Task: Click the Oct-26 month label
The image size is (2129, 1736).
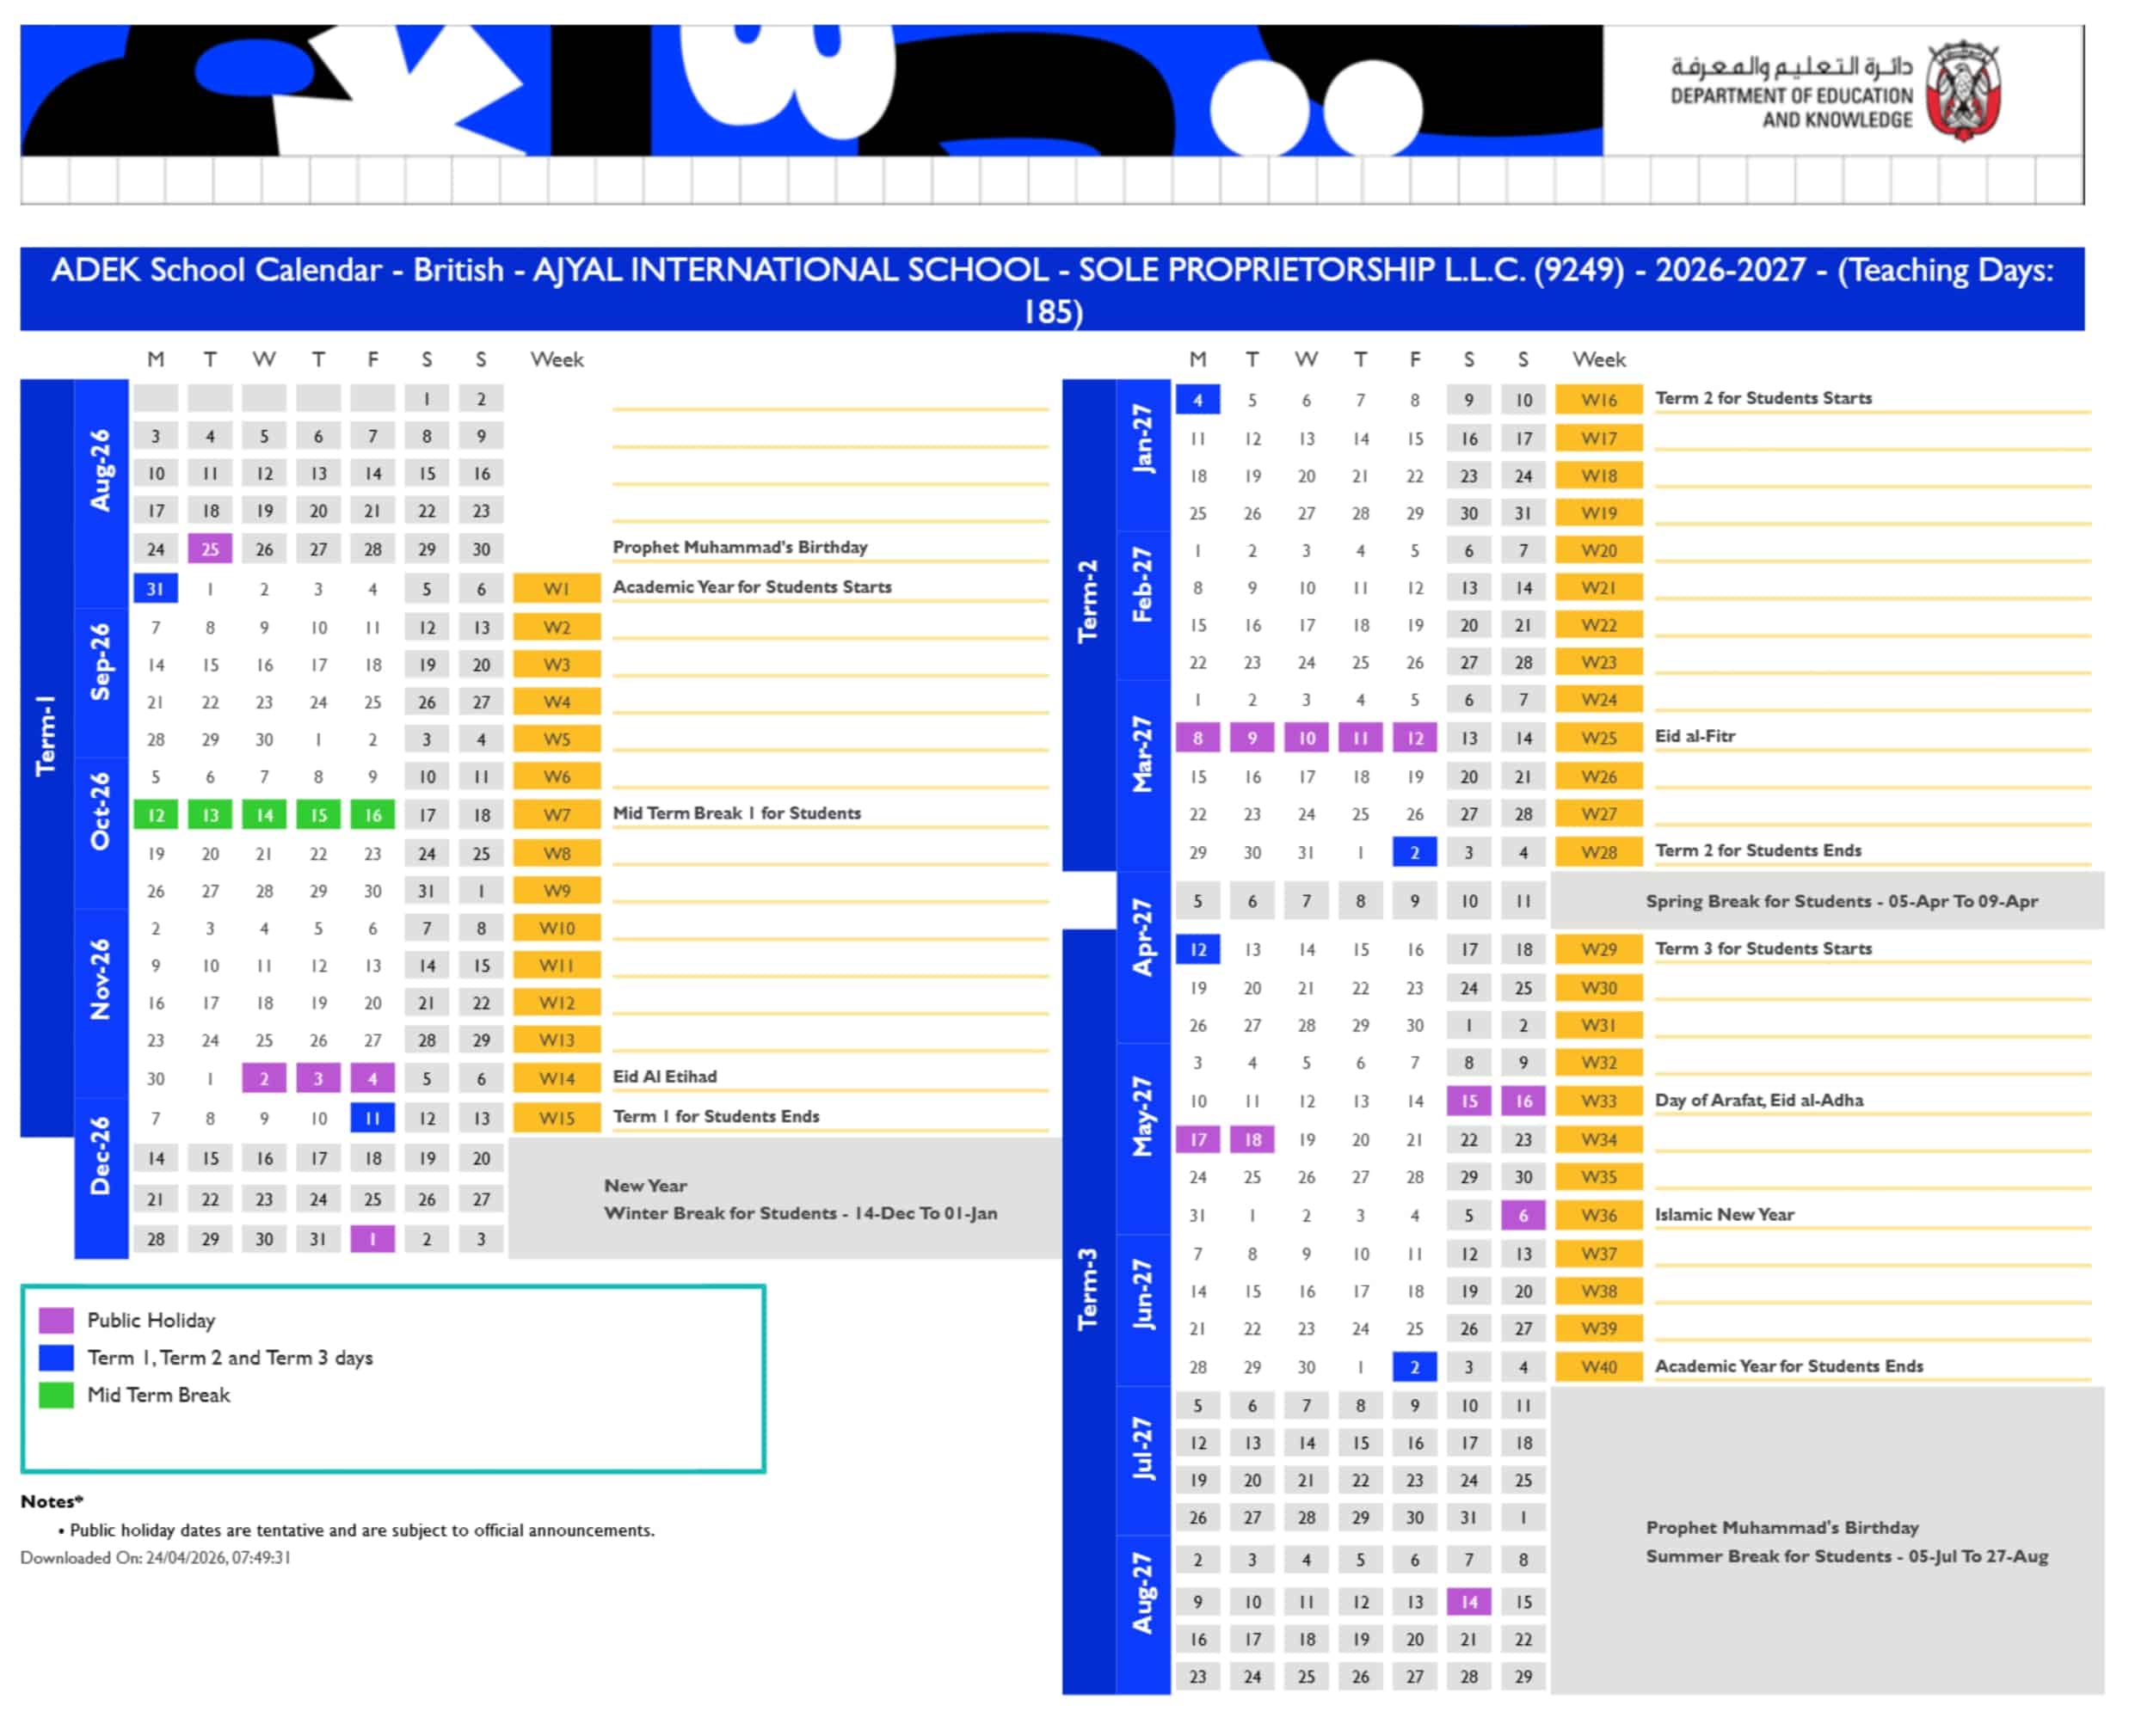Action: click(x=101, y=811)
